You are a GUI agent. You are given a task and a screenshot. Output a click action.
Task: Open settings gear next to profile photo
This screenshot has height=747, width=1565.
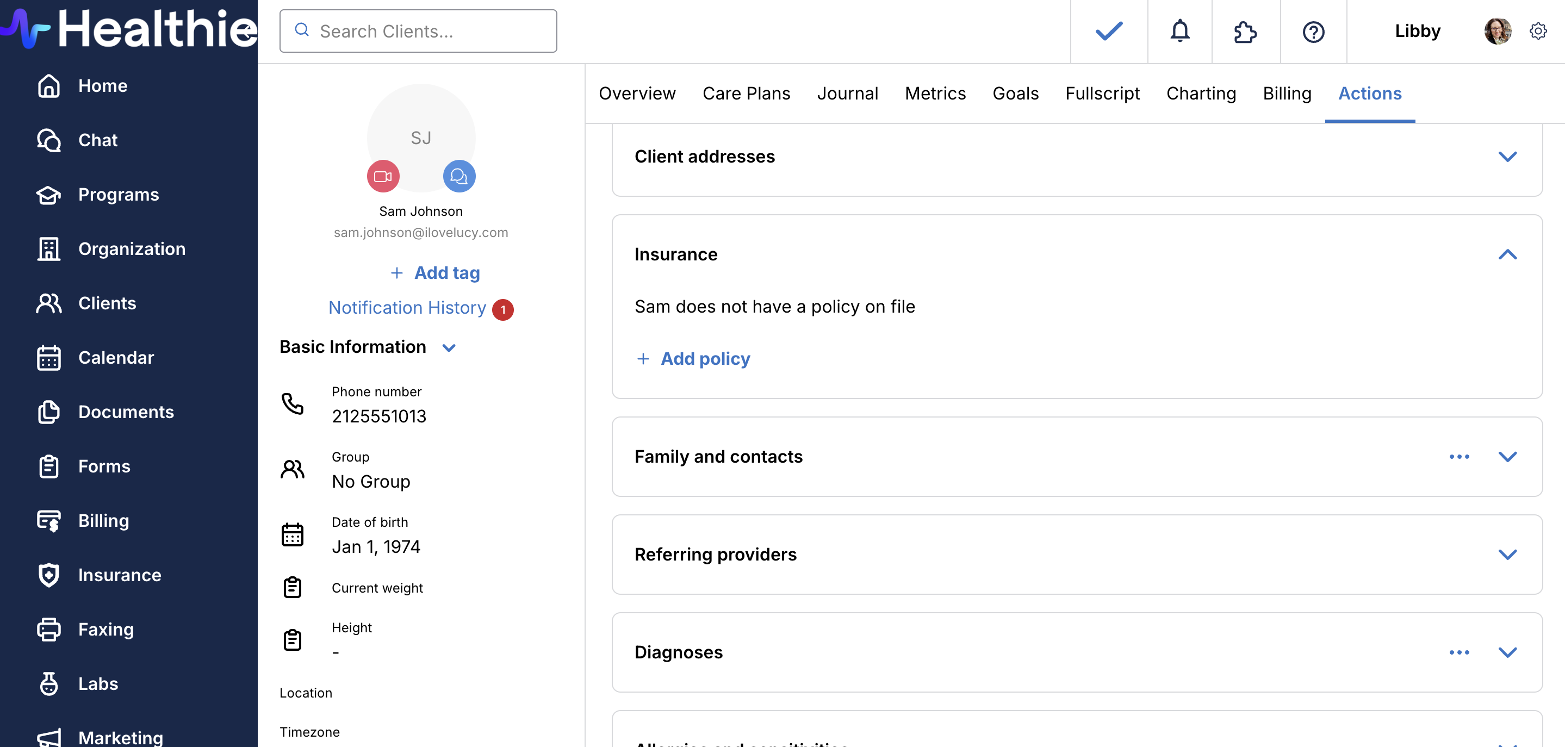tap(1538, 31)
